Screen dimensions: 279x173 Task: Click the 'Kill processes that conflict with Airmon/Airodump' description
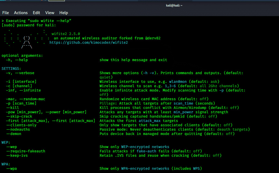point(169,108)
